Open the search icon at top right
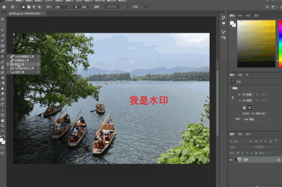The height and width of the screenshot is (187, 282). point(267,7)
